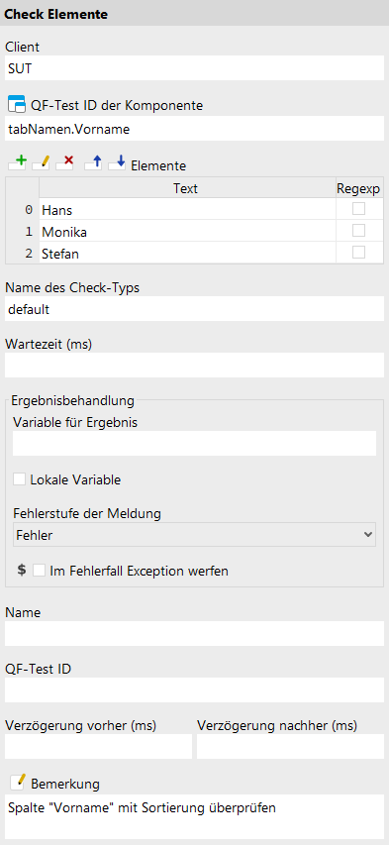
Task: Click the red X delete element icon
Action: [64, 163]
